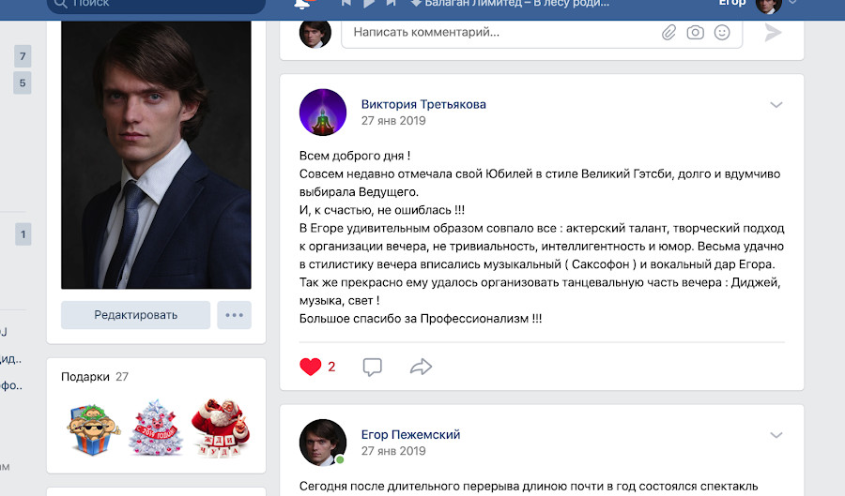Viewport: 845px width, 496px height.
Task: Click the camera photo icon in comment box
Action: (695, 33)
